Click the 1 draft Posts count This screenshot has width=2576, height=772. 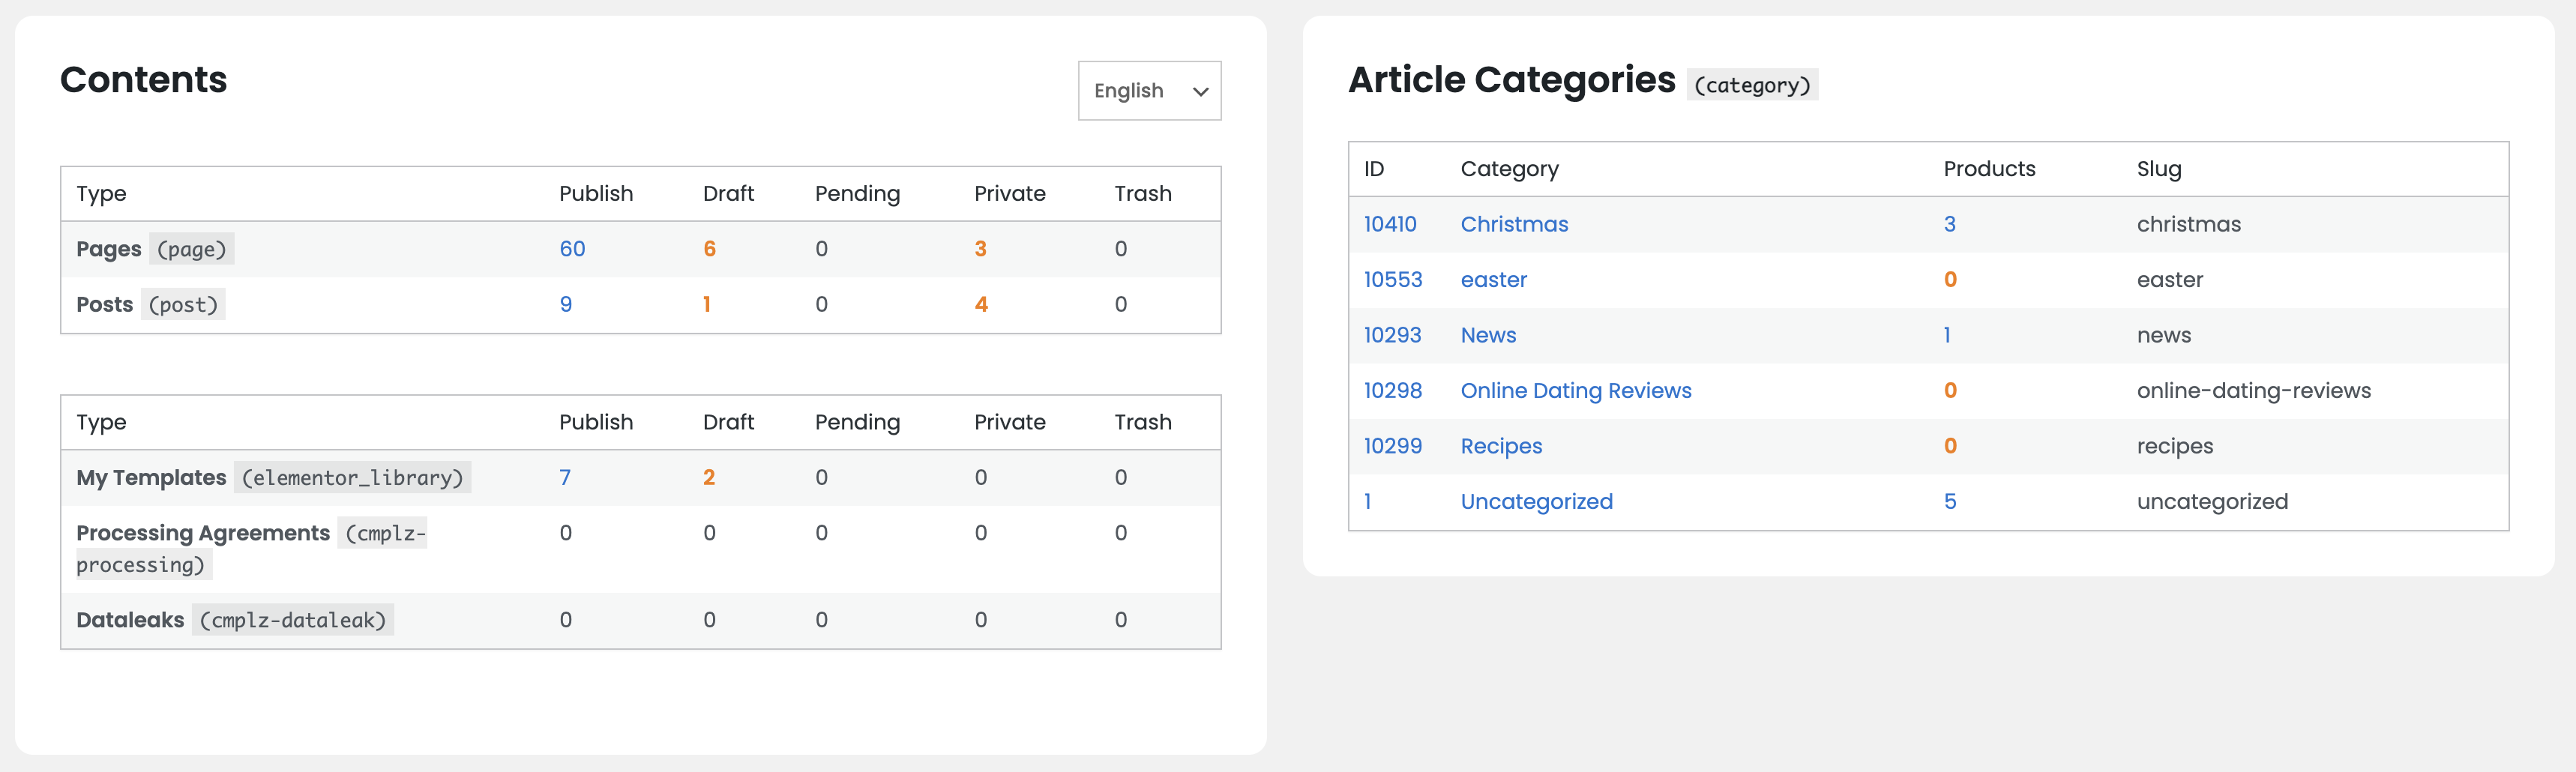(707, 305)
